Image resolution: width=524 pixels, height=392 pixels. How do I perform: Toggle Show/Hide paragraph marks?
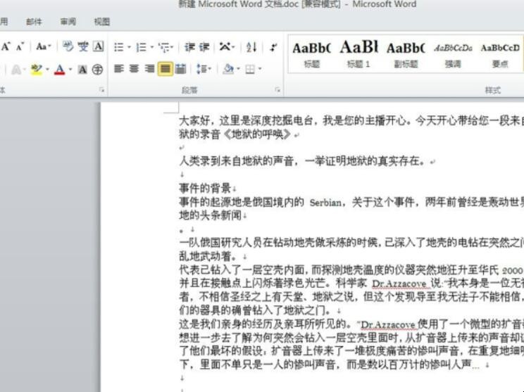274,47
